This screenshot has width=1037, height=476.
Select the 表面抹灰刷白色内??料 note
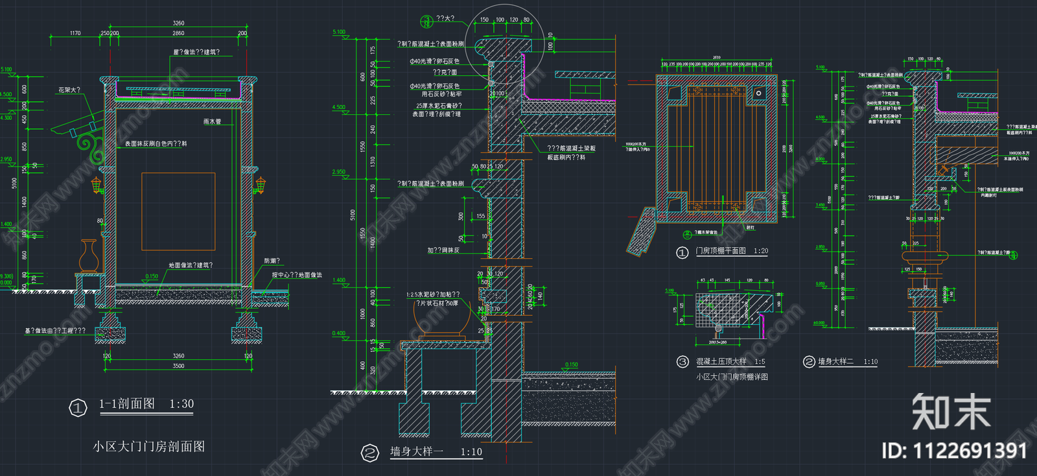click(156, 143)
